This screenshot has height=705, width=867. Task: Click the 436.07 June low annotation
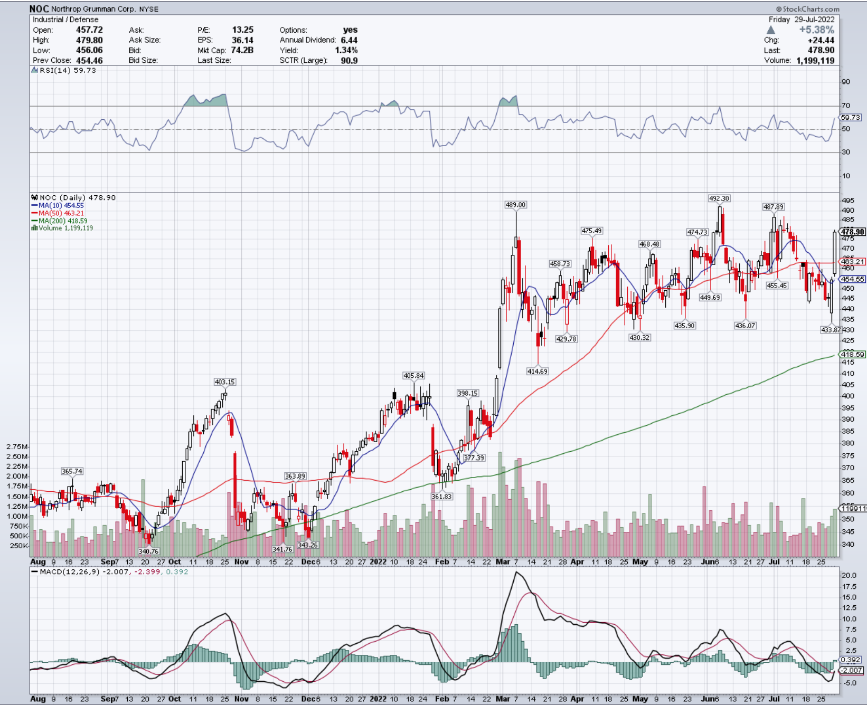coord(745,326)
